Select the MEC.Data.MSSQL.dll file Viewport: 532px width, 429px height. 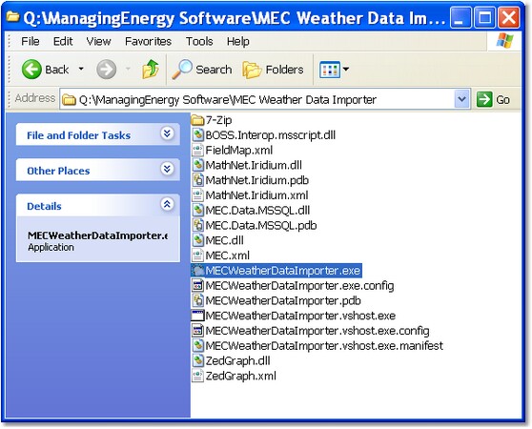click(251, 211)
